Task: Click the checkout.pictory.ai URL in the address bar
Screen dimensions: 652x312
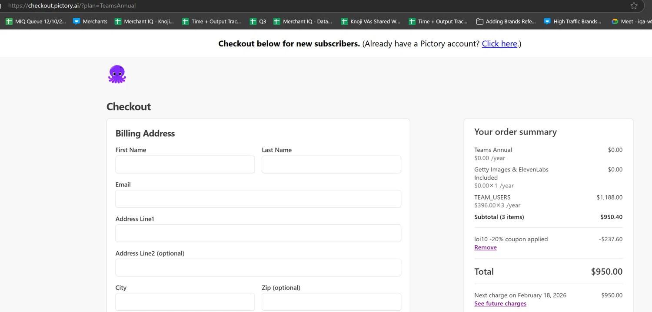Action: click(72, 6)
